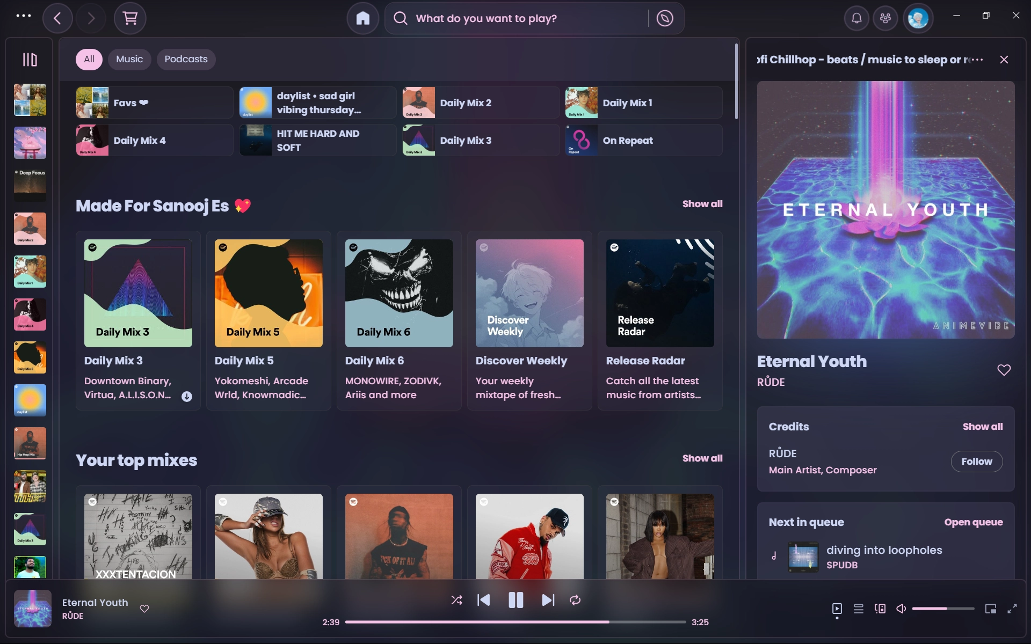Select the All filter chip
1031x644 pixels.
pyautogui.click(x=89, y=59)
